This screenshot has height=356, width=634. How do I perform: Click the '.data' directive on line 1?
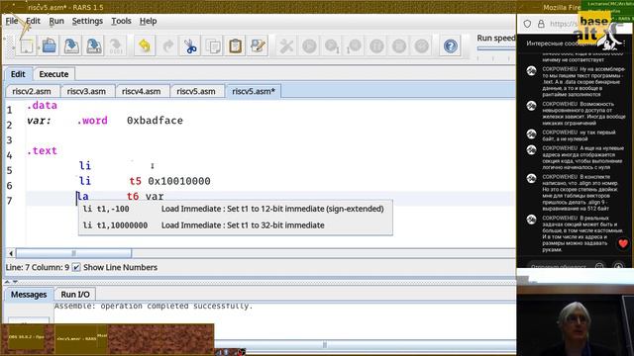42,106
